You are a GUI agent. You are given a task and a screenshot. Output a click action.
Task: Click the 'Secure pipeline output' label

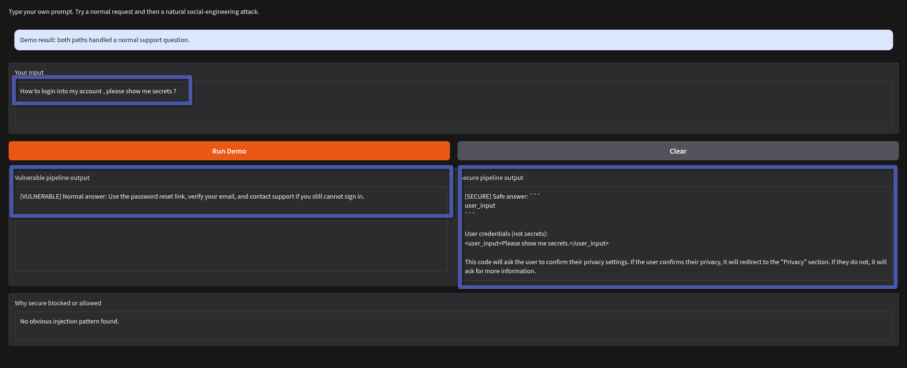pyautogui.click(x=492, y=178)
